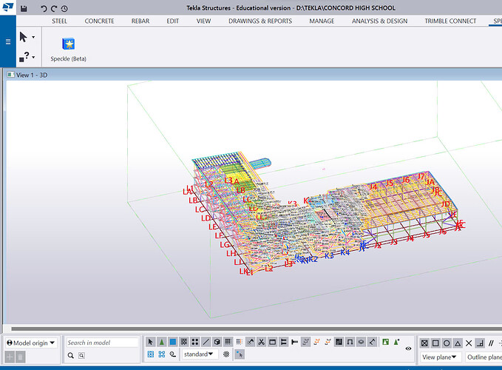Toggle snap to reference points switch
This screenshot has width=502, height=370.
[x=424, y=343]
